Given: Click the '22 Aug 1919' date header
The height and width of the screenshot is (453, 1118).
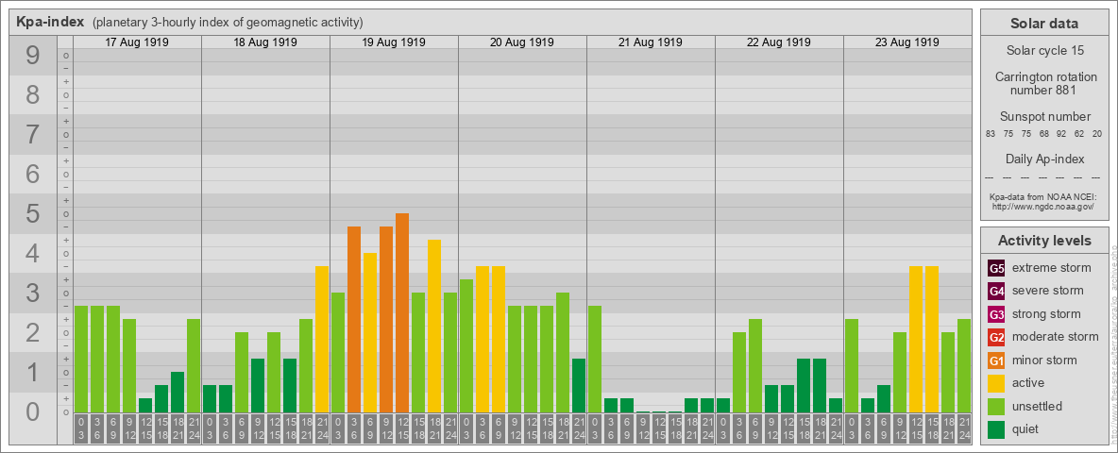Looking at the screenshot, I should (x=779, y=42).
